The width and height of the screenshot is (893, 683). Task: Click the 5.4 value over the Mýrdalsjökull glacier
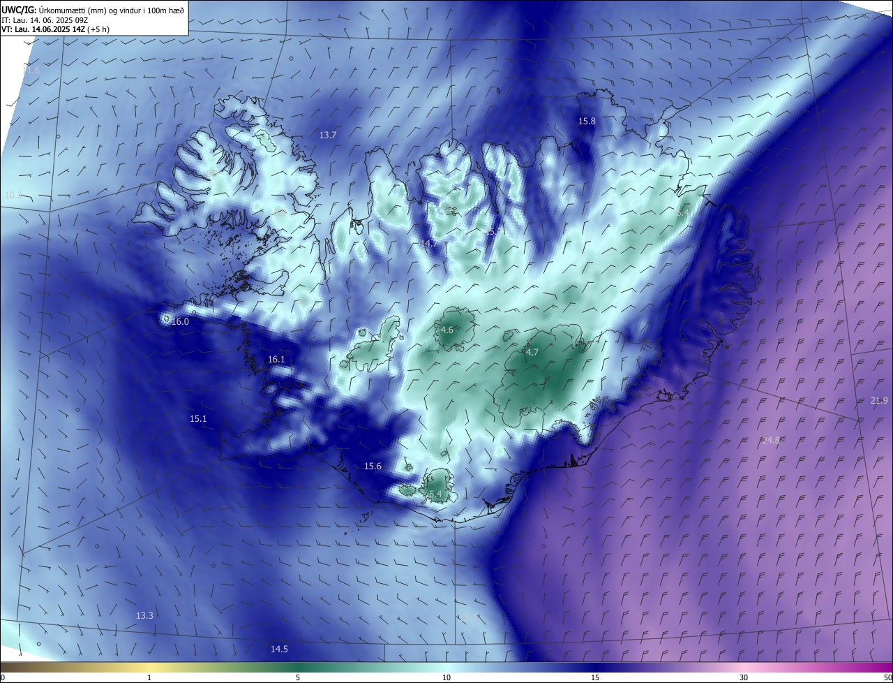pos(435,494)
